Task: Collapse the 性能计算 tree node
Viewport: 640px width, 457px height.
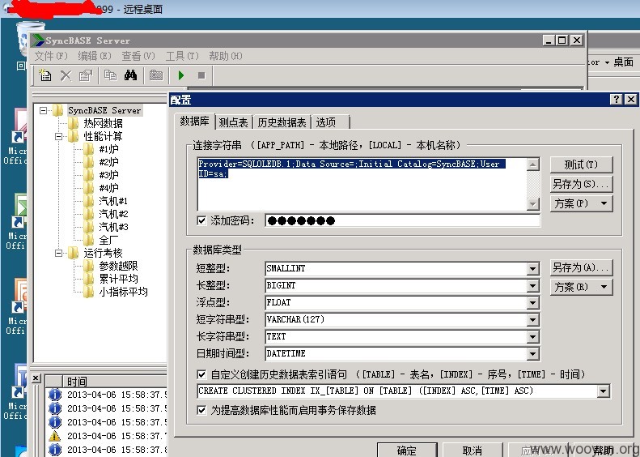Action: coord(59,136)
